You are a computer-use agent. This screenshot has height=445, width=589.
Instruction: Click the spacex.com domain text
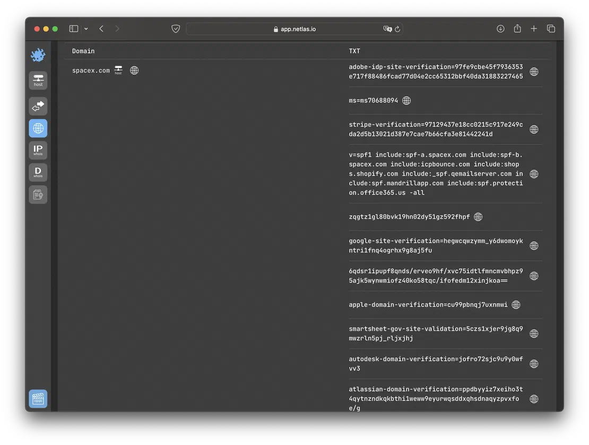pos(91,70)
